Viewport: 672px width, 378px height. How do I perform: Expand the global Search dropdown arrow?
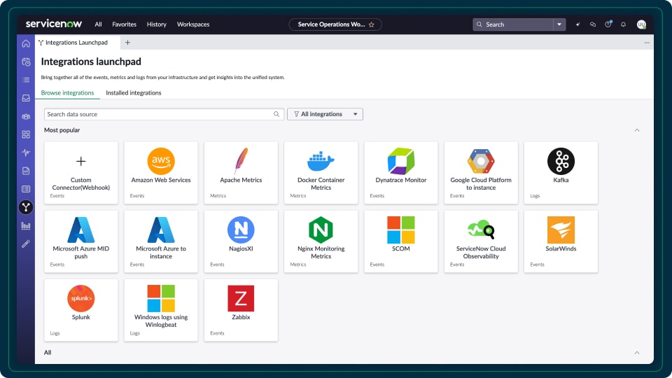pos(559,24)
